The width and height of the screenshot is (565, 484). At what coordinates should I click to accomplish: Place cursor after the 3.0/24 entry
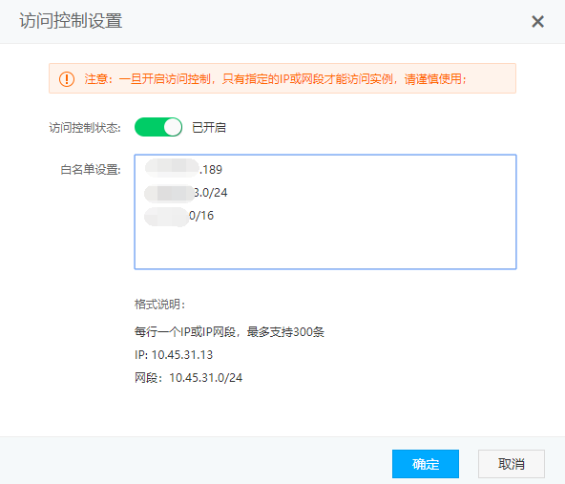(x=228, y=193)
